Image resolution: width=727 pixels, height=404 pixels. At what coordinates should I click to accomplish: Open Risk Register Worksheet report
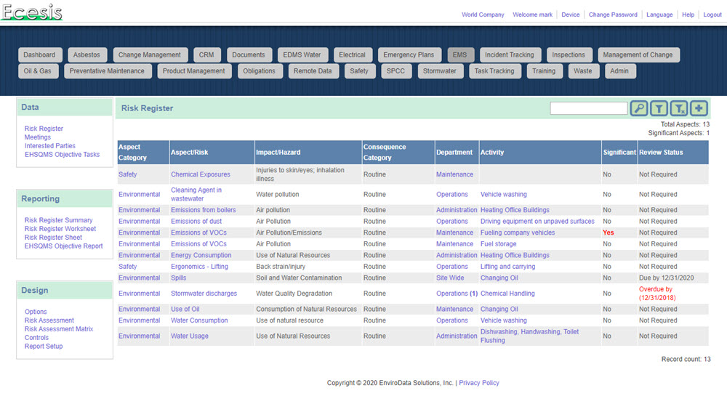60,229
